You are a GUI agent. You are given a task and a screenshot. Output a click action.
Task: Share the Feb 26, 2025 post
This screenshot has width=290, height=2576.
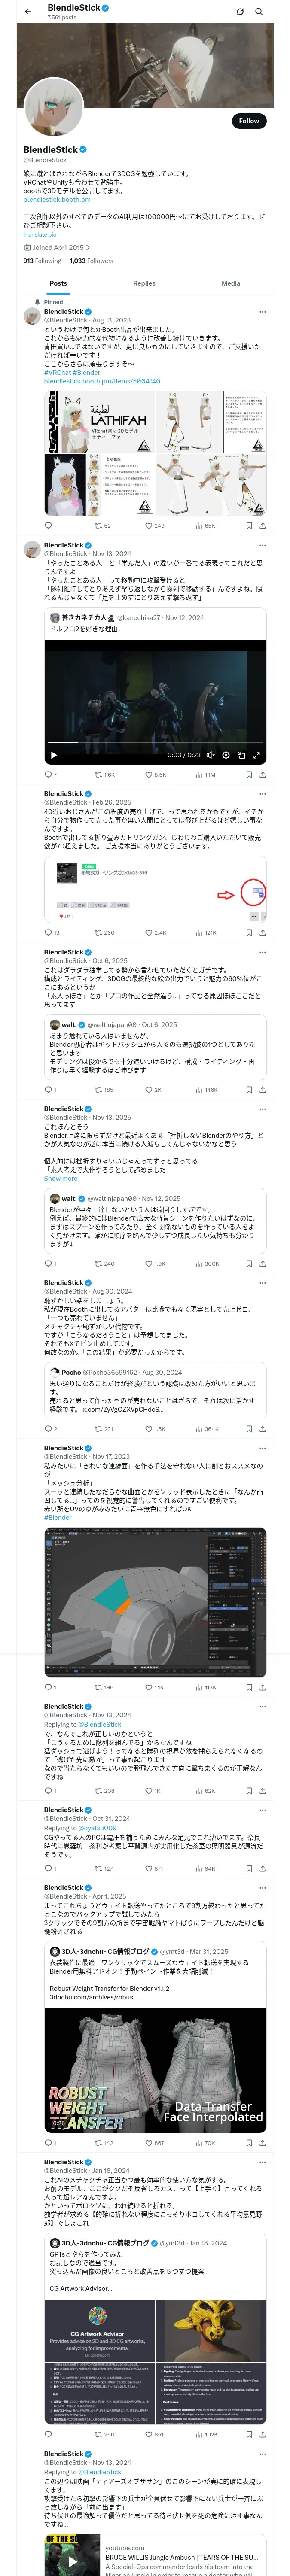[x=262, y=932]
